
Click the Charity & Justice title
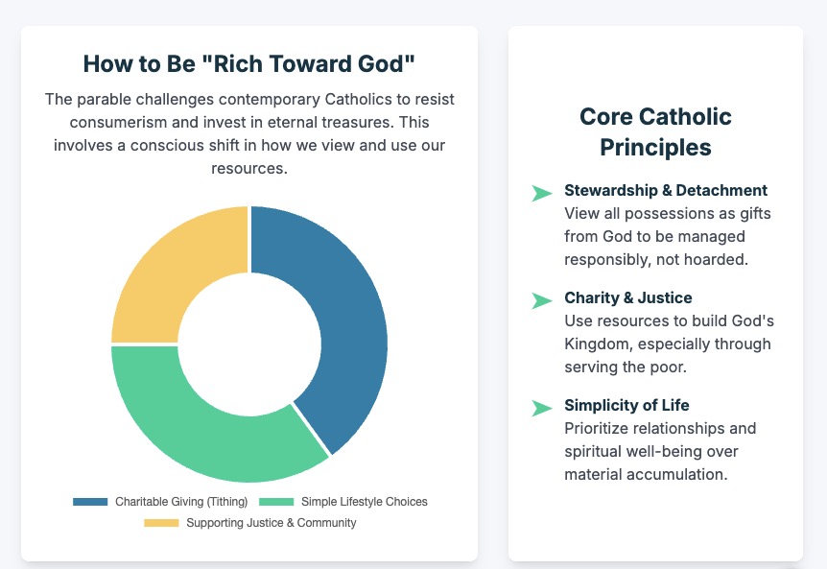tap(627, 297)
